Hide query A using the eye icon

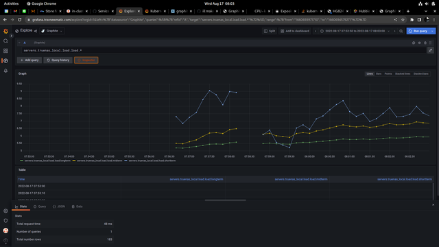click(x=419, y=43)
